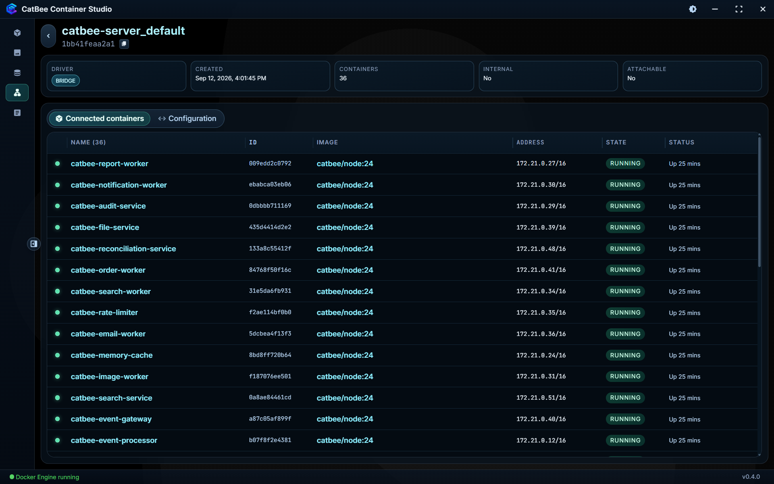Click the status dot for catbee-image-worker
This screenshot has width=774, height=484.
58,376
